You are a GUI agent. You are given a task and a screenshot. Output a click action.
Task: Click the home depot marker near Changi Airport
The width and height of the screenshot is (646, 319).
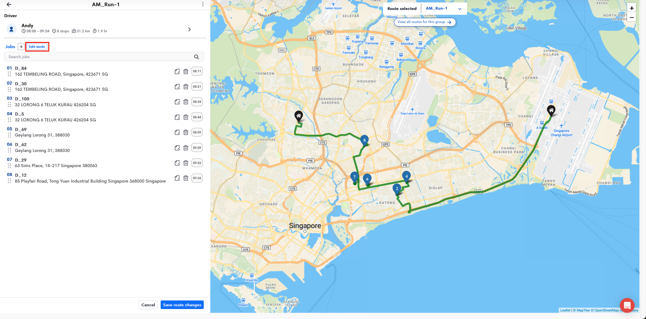tap(551, 110)
